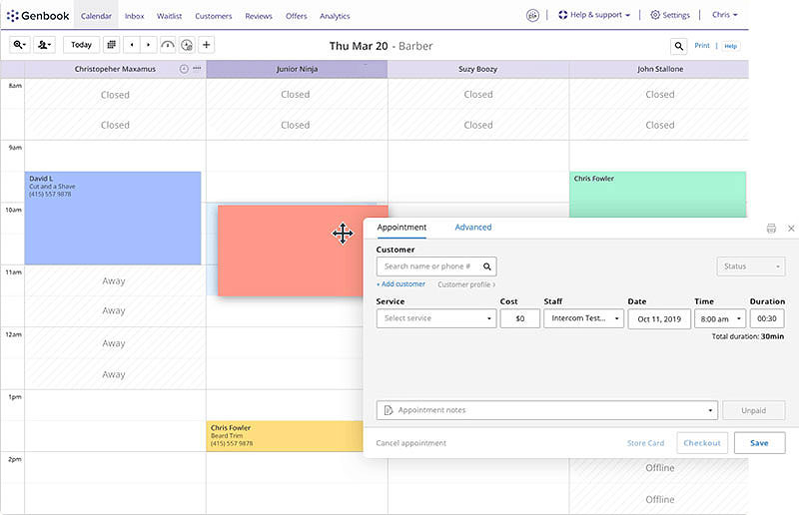Open the Customers tab
Screen dimensions: 799x515
[x=214, y=16]
